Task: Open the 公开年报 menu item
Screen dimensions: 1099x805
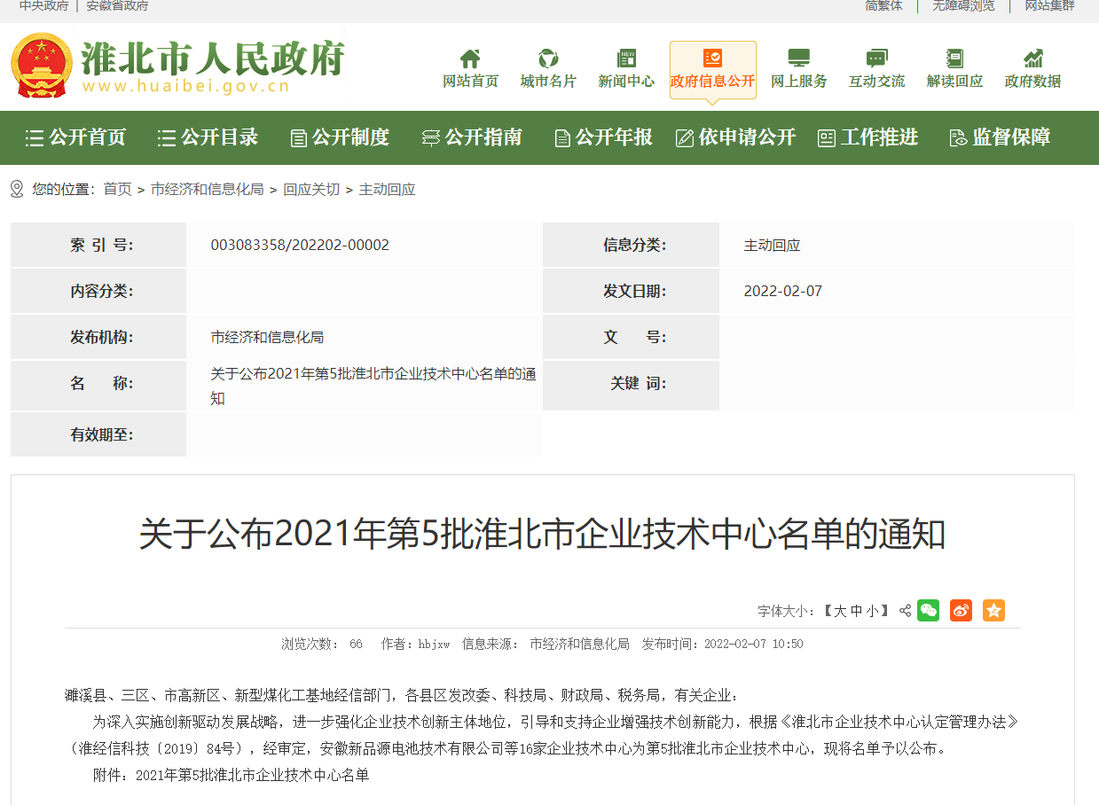Action: pos(603,137)
